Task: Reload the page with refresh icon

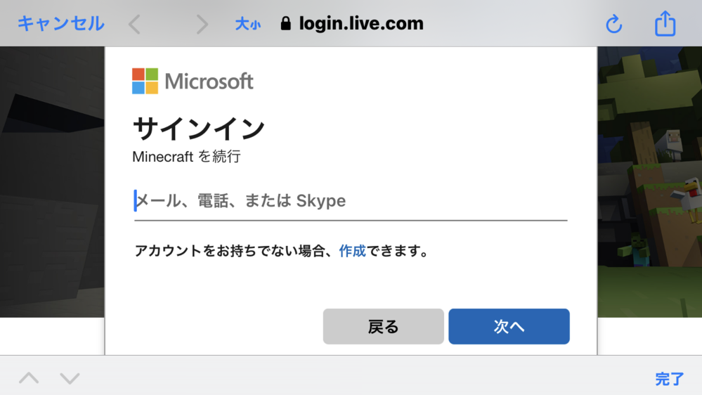Action: [613, 25]
